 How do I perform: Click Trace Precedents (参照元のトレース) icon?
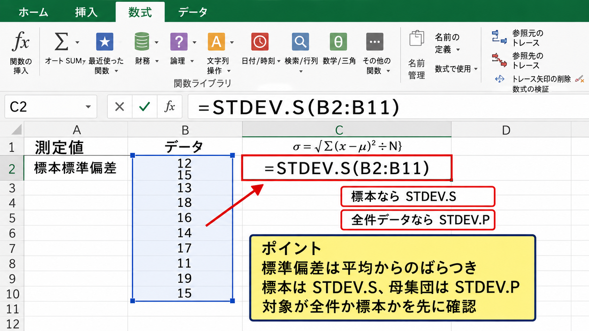[499, 37]
